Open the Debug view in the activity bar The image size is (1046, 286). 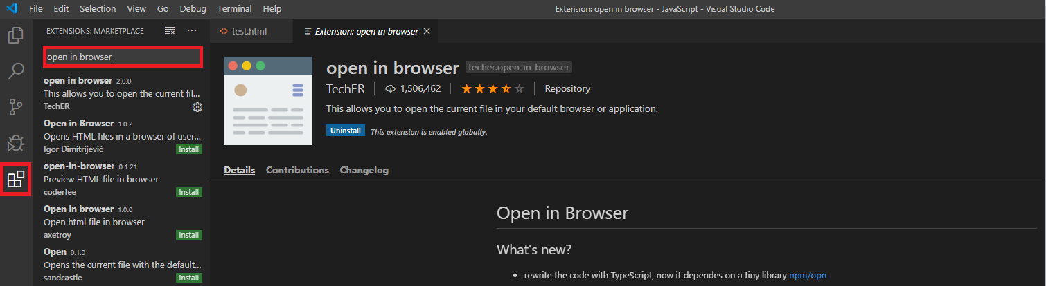[x=16, y=143]
